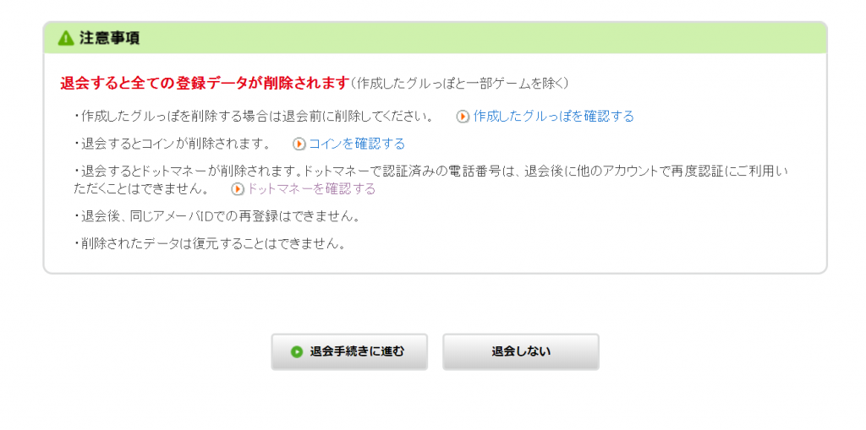Follow the ドットマネーを確認する link
The width and height of the screenshot is (866, 430).
click(x=311, y=189)
